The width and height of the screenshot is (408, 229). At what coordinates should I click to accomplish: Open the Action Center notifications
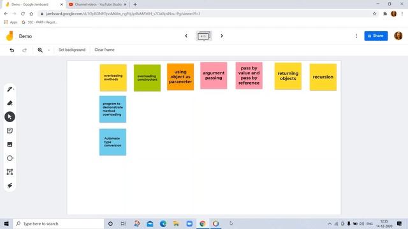click(x=400, y=223)
